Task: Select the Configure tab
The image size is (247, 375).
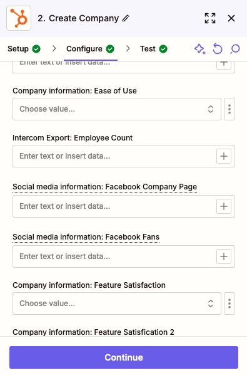Action: click(x=91, y=49)
